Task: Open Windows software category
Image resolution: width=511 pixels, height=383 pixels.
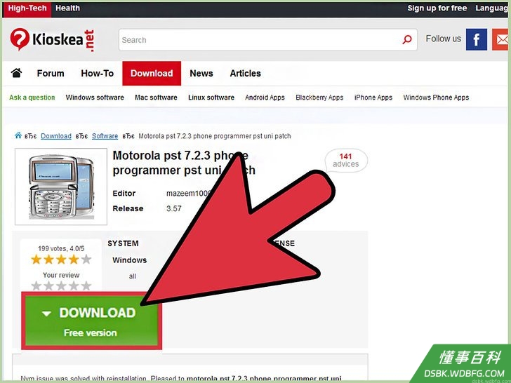Action: (x=95, y=98)
